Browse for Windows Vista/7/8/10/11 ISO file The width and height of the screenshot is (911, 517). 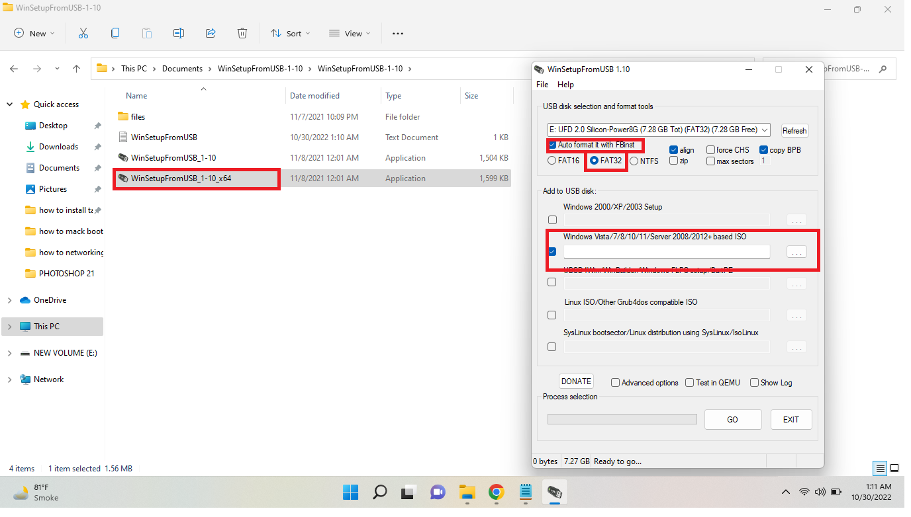796,252
